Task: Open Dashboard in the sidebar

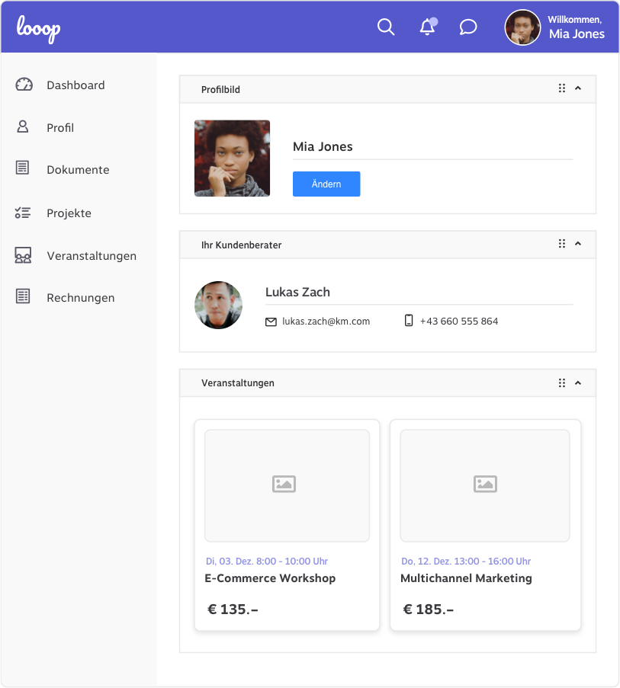Action: tap(75, 85)
